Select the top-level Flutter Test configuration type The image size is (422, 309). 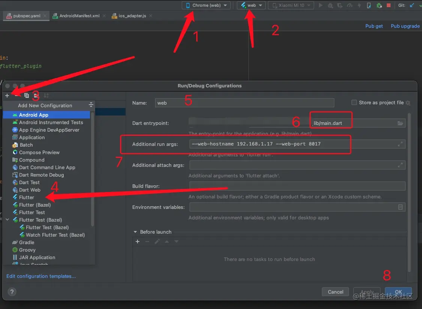click(46, 213)
